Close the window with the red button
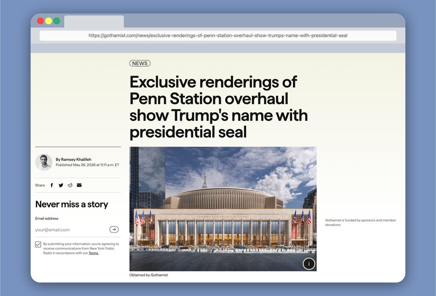The width and height of the screenshot is (436, 296). tap(40, 21)
